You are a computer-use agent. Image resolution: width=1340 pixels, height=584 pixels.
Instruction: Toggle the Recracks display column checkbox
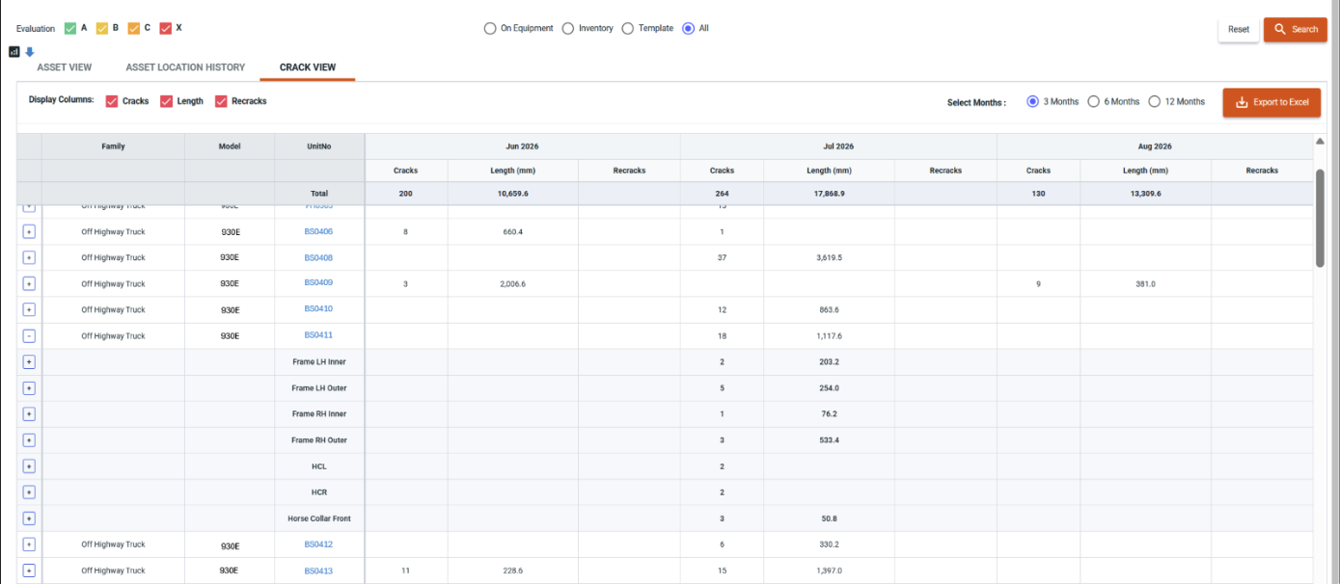coord(221,101)
